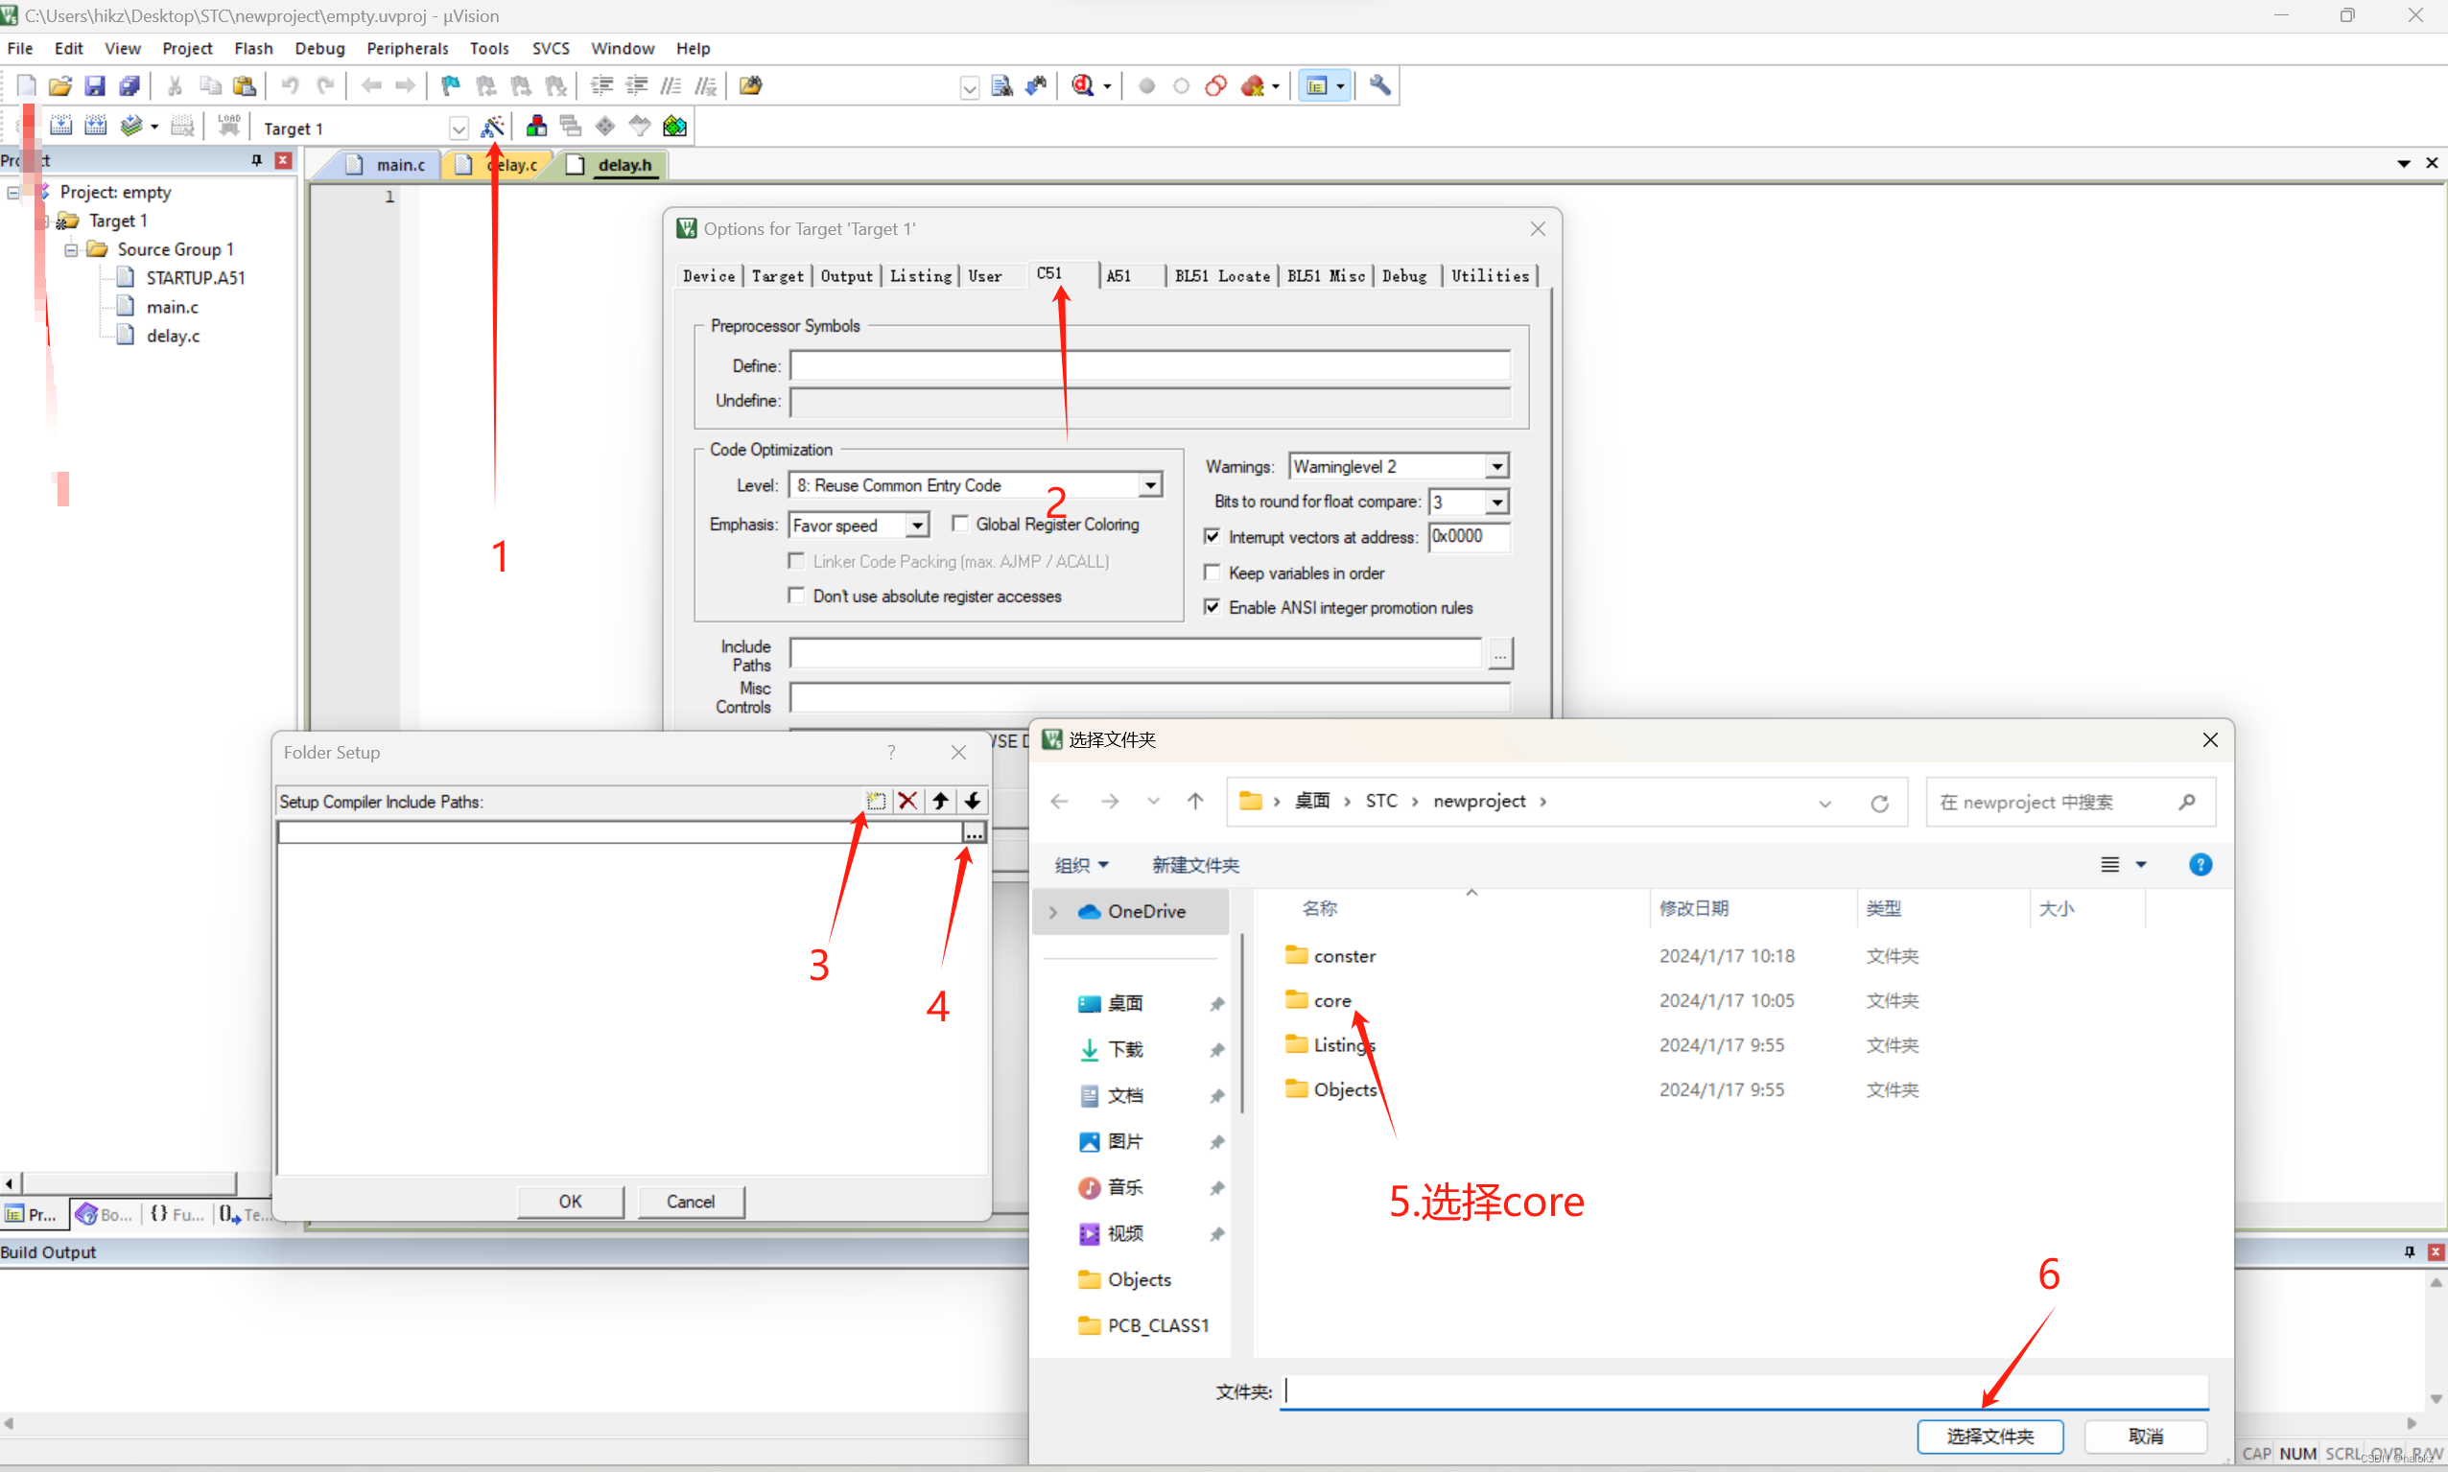The width and height of the screenshot is (2448, 1472).
Task: Toggle Keep variables in order checkbox
Action: [1212, 572]
